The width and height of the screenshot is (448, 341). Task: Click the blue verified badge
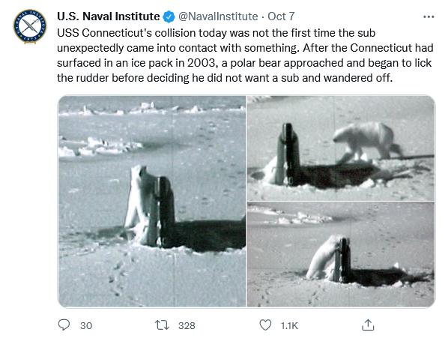tap(169, 16)
